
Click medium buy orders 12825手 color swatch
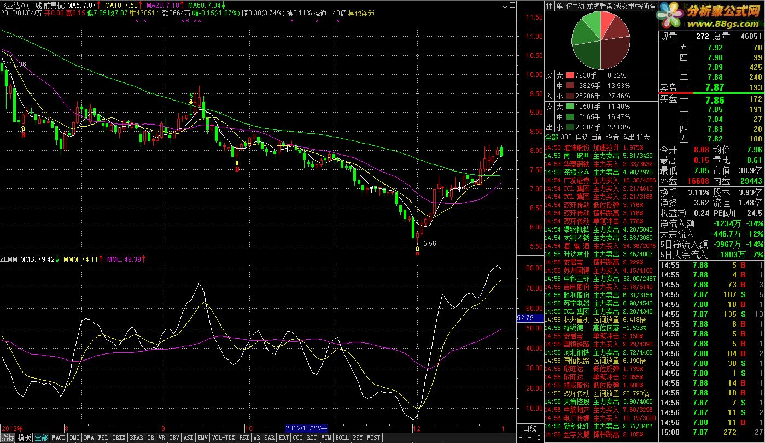point(570,85)
